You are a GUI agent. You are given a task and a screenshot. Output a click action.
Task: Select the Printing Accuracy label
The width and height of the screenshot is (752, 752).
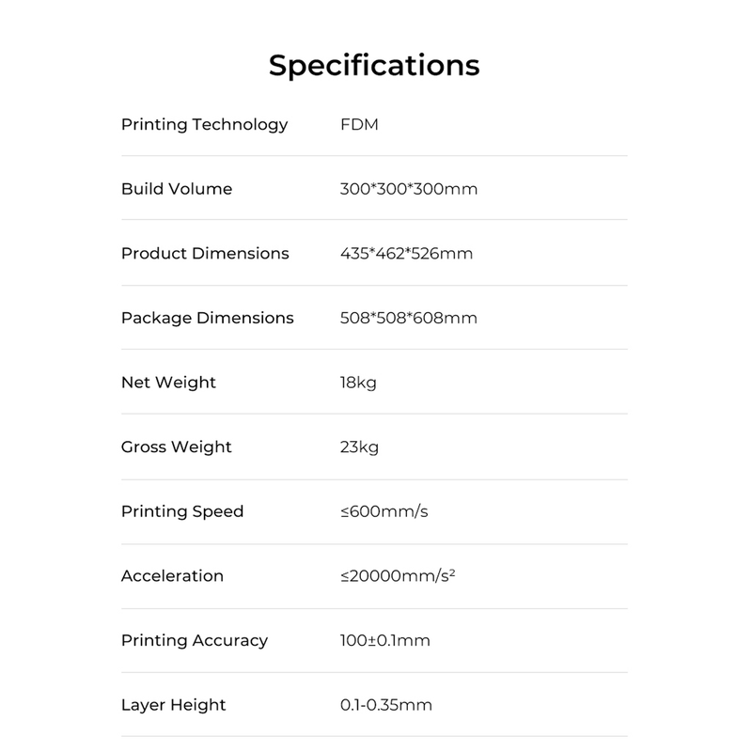[x=195, y=641]
